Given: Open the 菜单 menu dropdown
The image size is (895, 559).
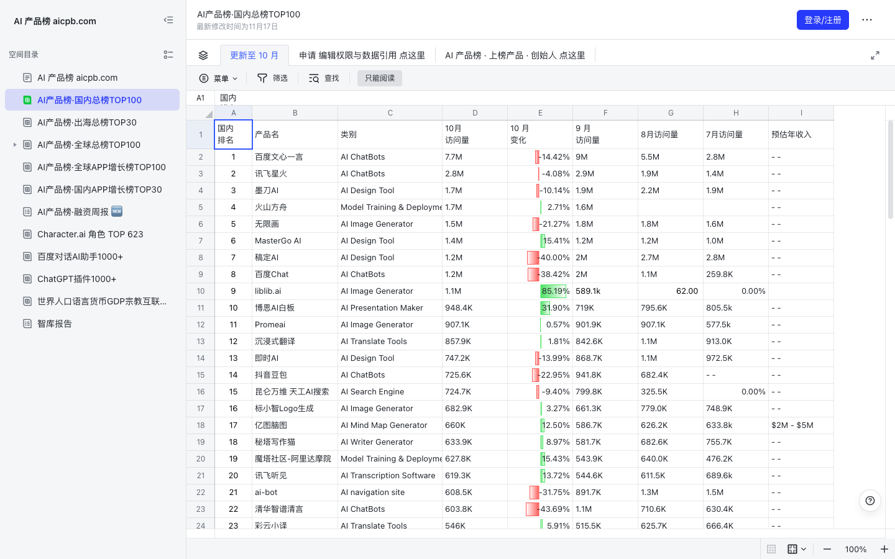Looking at the screenshot, I should 218,78.
